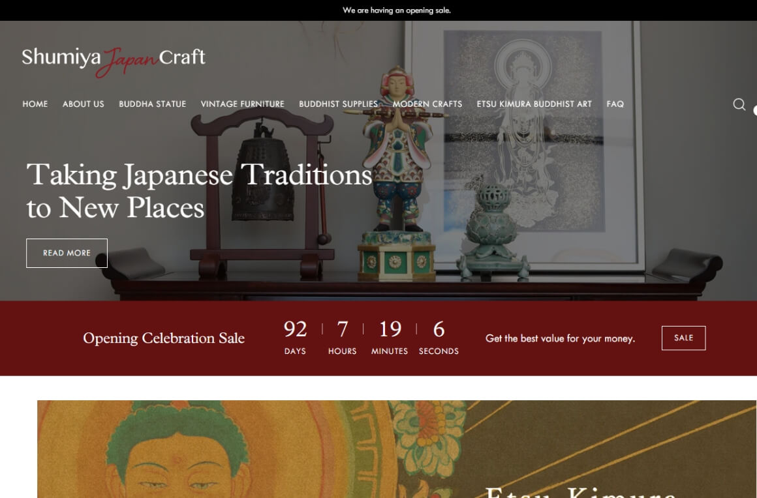Go to the Home menu item

coord(35,104)
